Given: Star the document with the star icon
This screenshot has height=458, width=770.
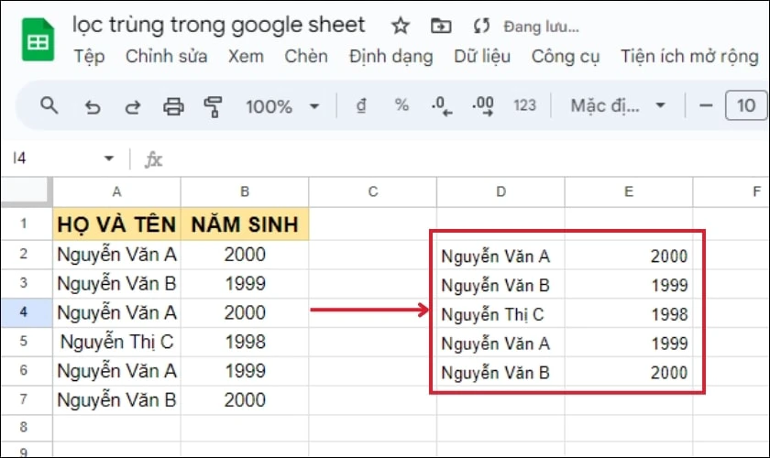Looking at the screenshot, I should (x=401, y=26).
